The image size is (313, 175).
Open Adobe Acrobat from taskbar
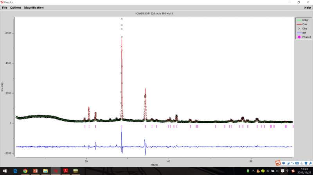click(66, 171)
